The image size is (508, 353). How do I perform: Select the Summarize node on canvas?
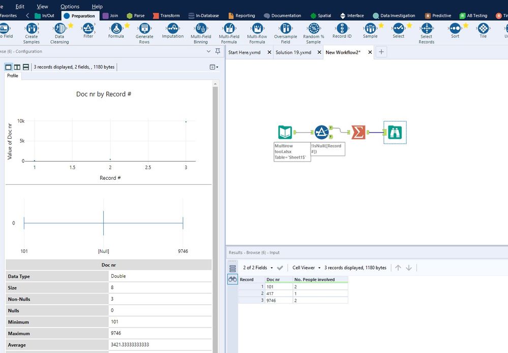358,133
